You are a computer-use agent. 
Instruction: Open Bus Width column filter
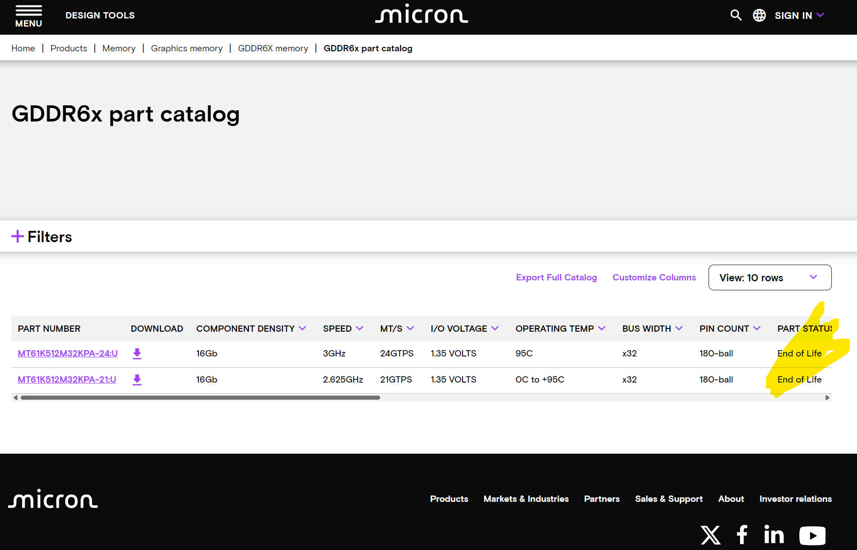679,329
